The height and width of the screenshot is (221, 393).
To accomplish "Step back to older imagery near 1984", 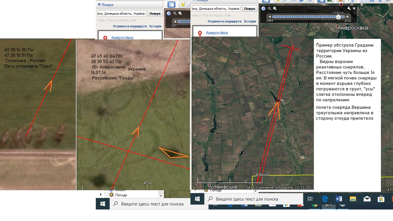I will [270, 17].
